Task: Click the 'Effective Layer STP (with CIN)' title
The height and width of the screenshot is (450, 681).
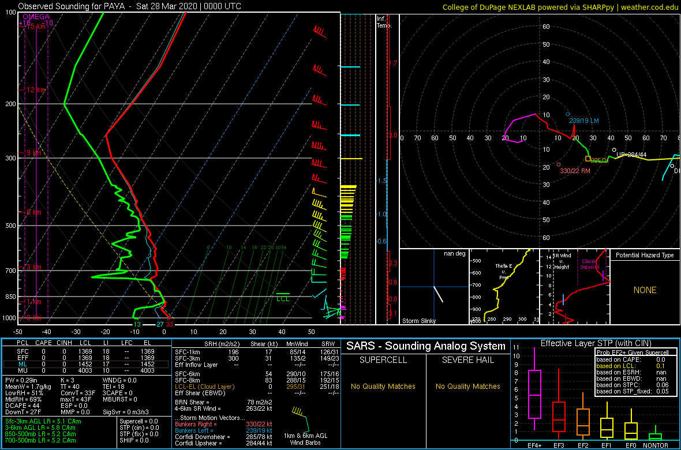Action: click(x=596, y=343)
